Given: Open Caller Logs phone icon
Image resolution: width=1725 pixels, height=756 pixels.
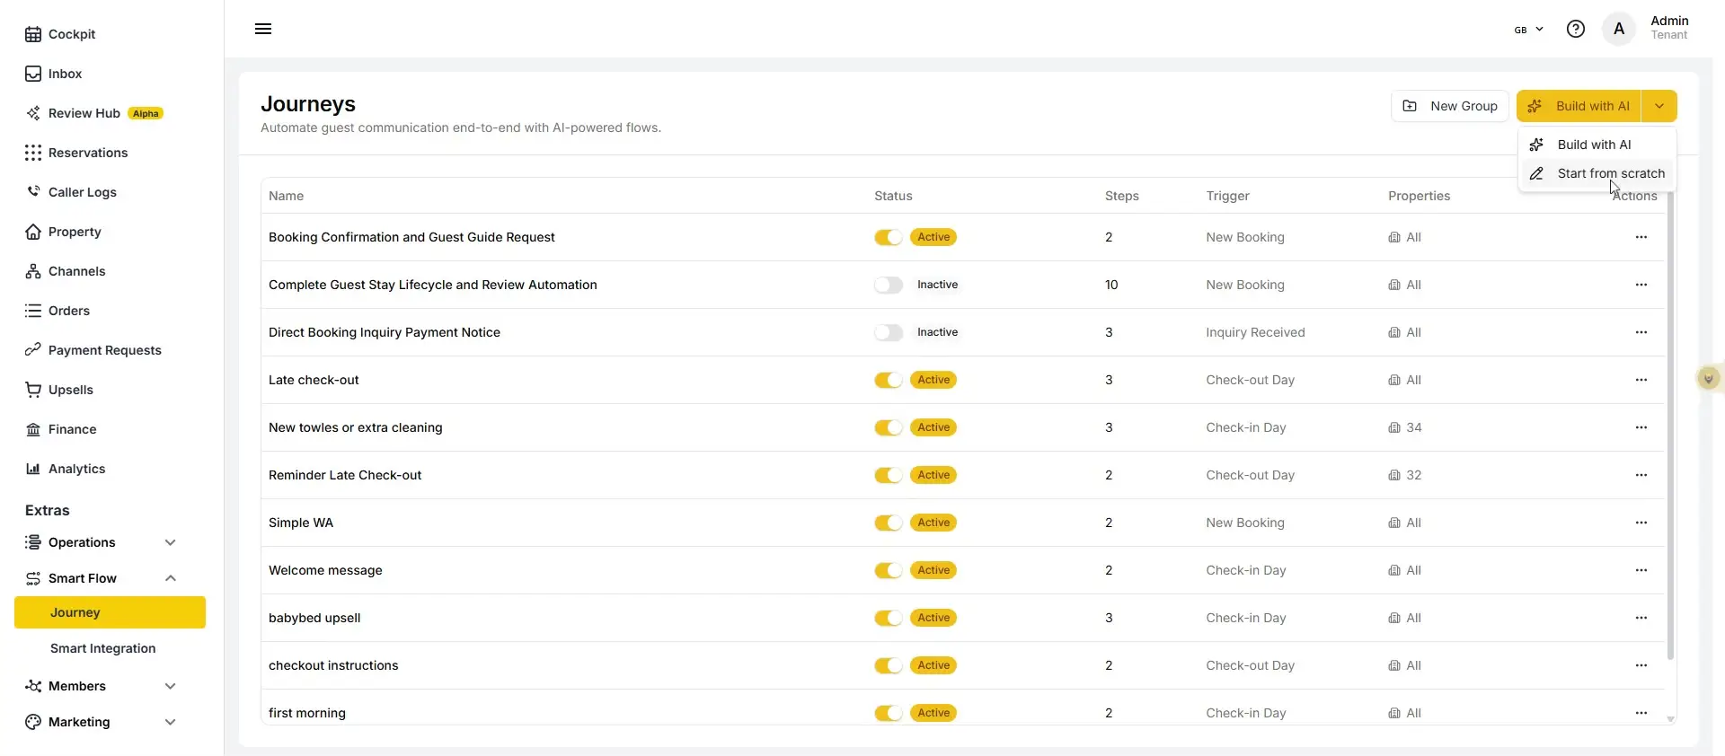Looking at the screenshot, I should [33, 192].
